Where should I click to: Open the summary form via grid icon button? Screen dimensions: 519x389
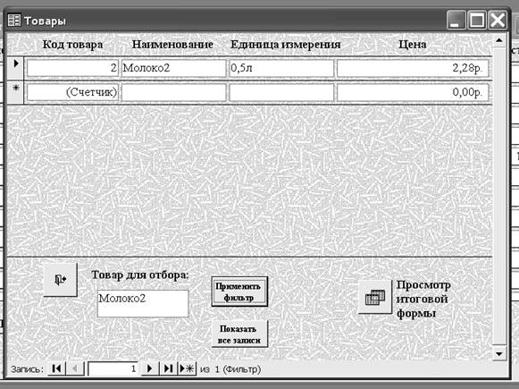[x=375, y=297]
